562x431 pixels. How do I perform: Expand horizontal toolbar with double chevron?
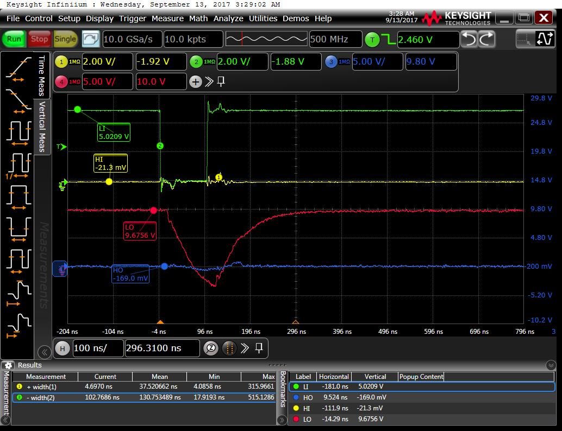[x=245, y=348]
